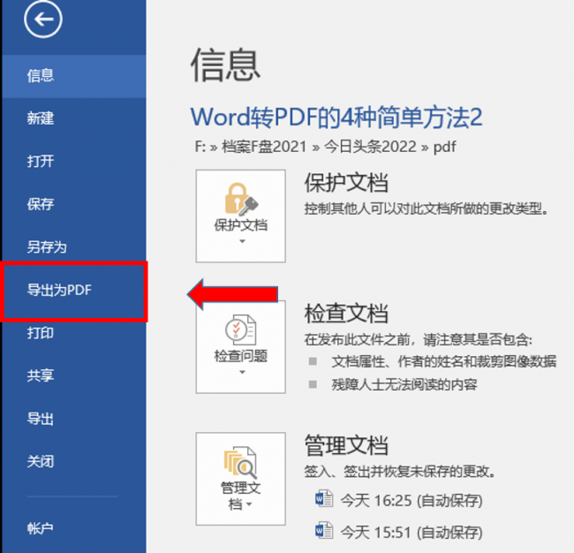The image size is (574, 553).
Task: Open the 另存为 option
Action: click(74, 247)
